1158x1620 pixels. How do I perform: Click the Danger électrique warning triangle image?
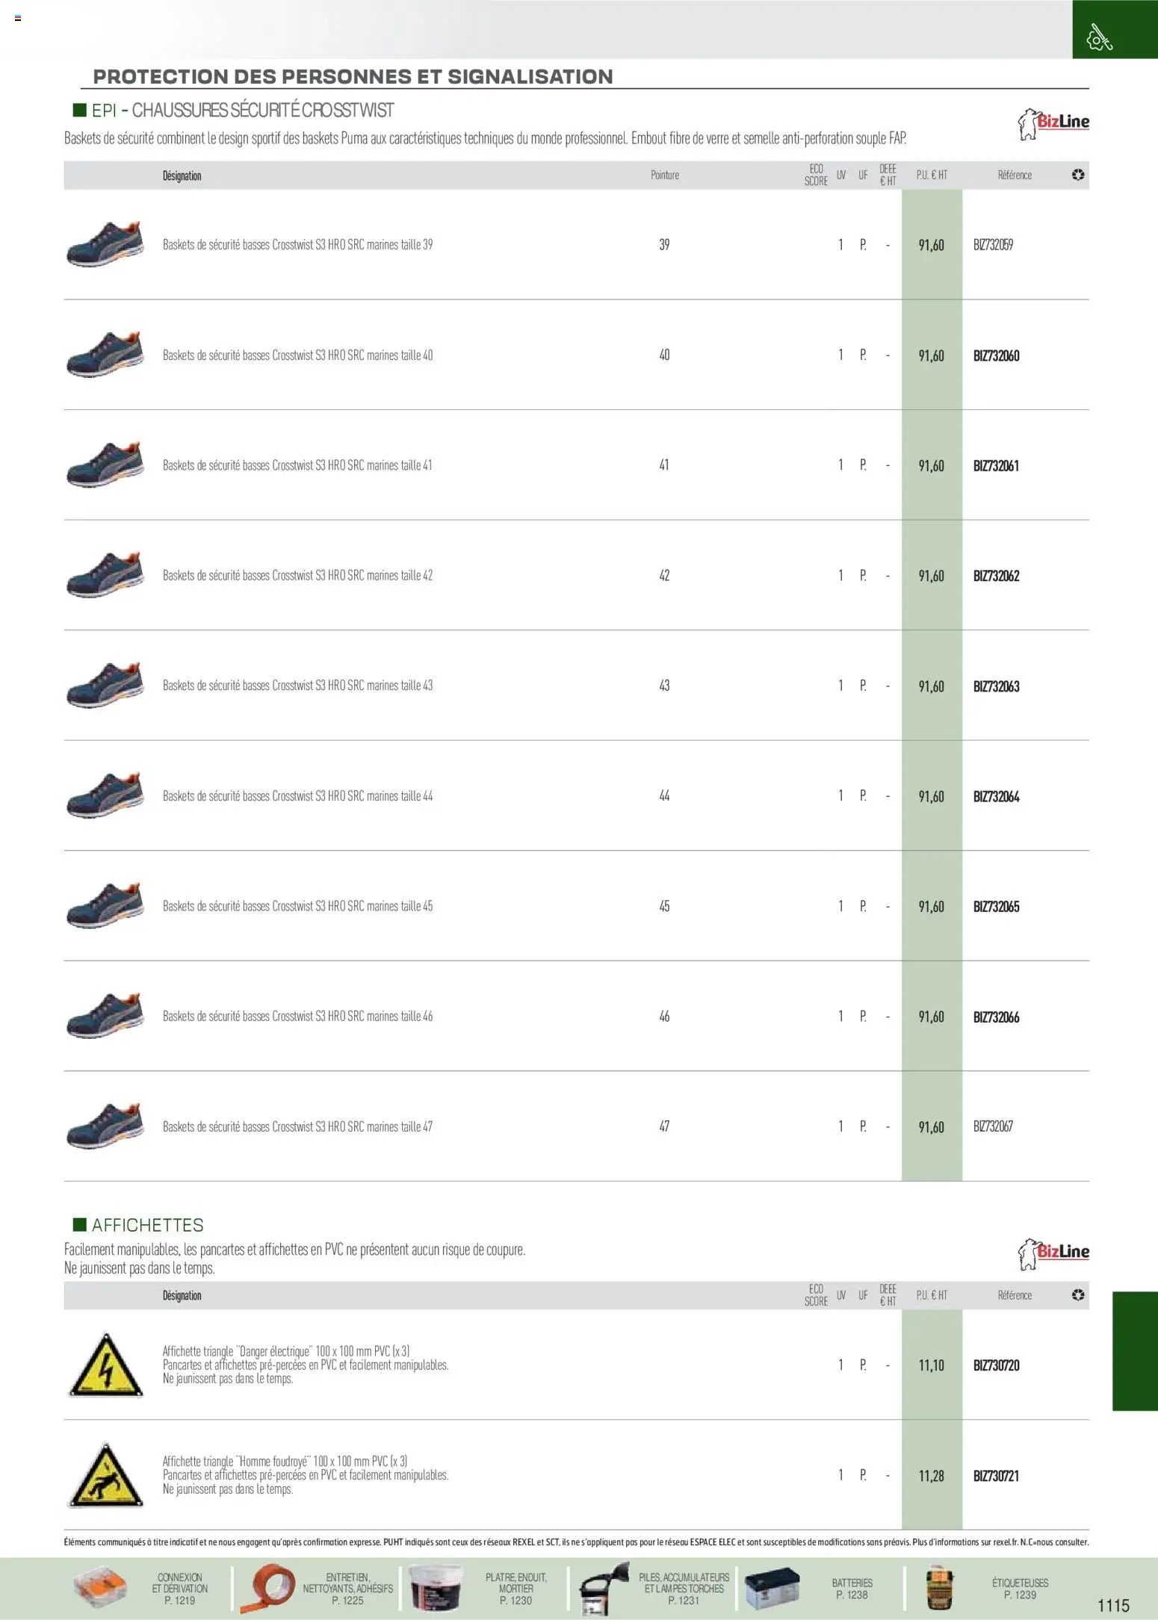[x=105, y=1365]
